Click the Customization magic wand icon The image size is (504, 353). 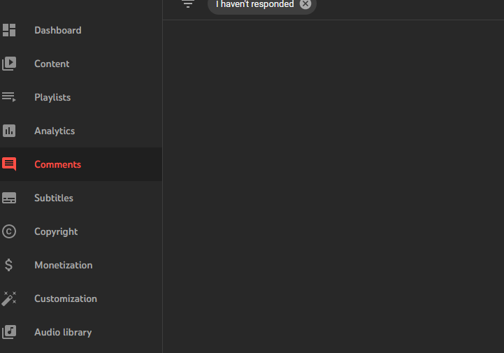[8, 298]
